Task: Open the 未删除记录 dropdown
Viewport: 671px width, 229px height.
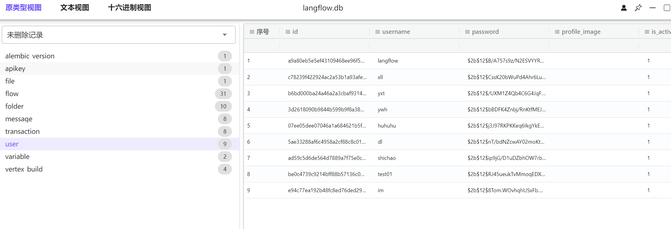Action: pyautogui.click(x=119, y=35)
